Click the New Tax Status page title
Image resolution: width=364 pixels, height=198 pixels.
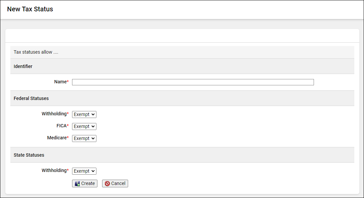(x=30, y=9)
